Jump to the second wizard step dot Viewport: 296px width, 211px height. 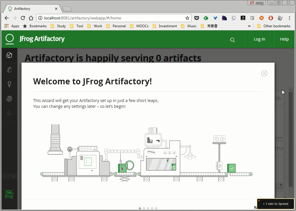coord(144,208)
